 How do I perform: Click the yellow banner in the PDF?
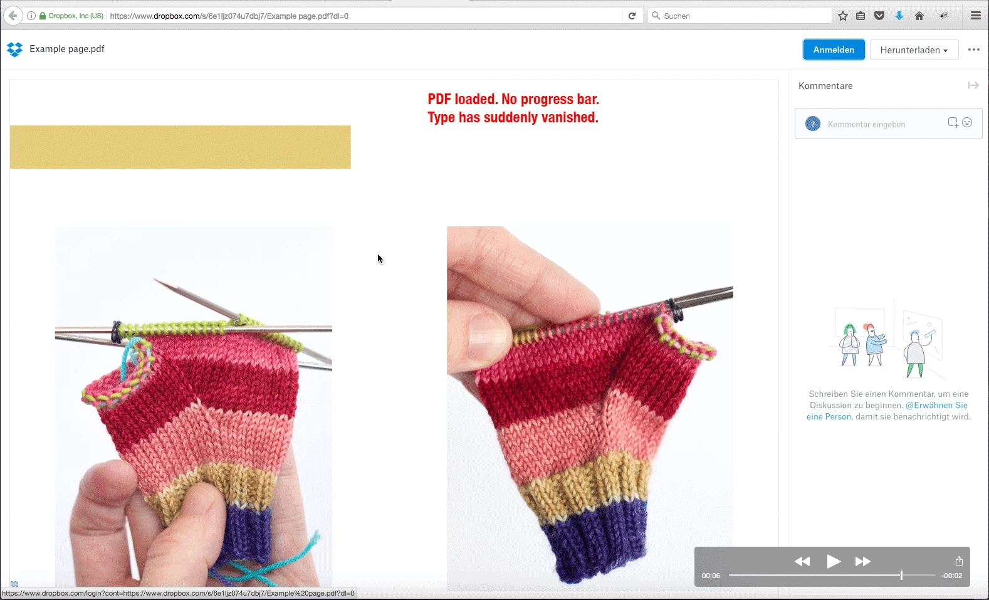click(x=181, y=147)
